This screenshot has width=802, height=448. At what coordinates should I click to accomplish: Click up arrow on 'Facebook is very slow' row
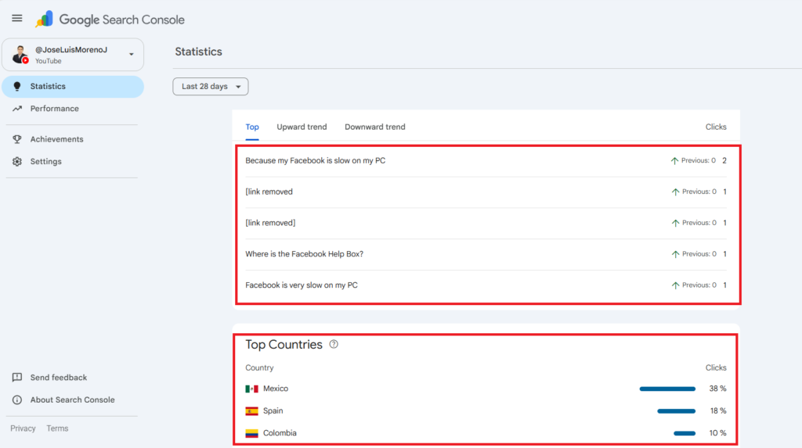click(675, 285)
